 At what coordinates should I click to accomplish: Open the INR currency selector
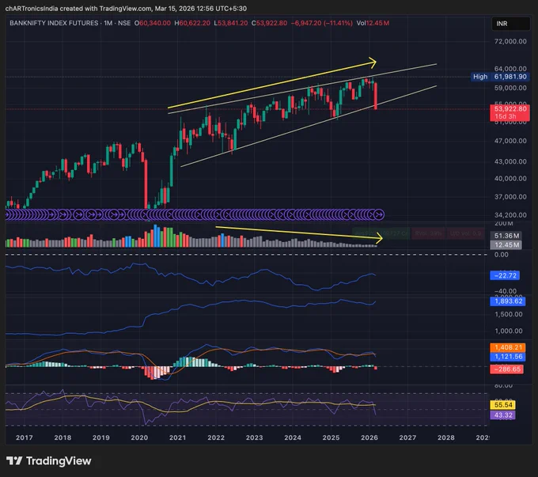[x=510, y=23]
